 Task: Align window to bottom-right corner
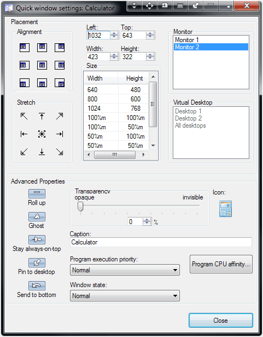click(60, 83)
